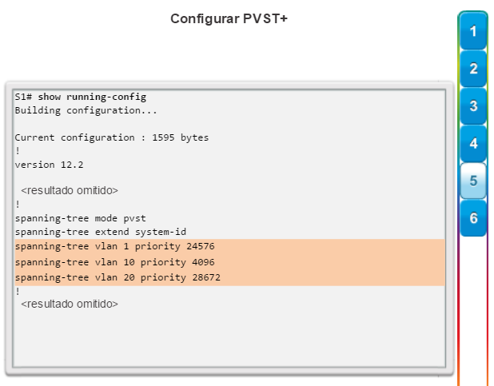Select step 3 numbered button
This screenshot has width=494, height=386.
[x=473, y=106]
